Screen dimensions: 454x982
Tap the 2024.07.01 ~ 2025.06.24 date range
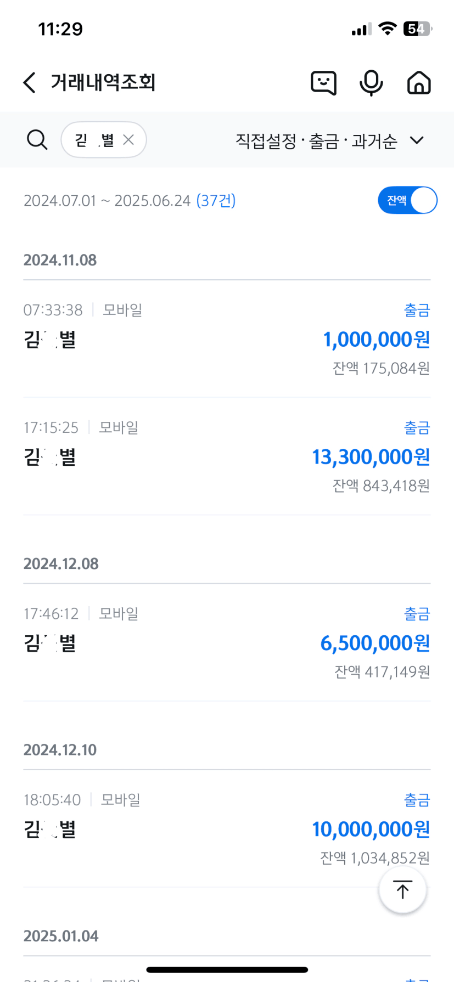[107, 201]
